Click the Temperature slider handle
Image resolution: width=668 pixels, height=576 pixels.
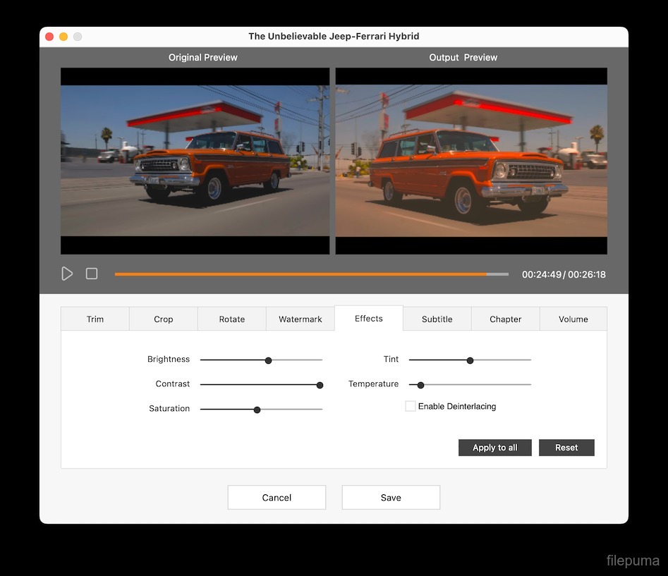[421, 385]
